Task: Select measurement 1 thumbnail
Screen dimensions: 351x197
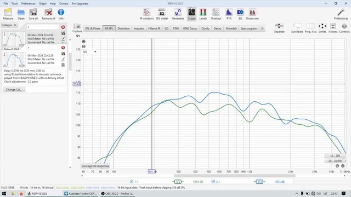Action: point(14,40)
